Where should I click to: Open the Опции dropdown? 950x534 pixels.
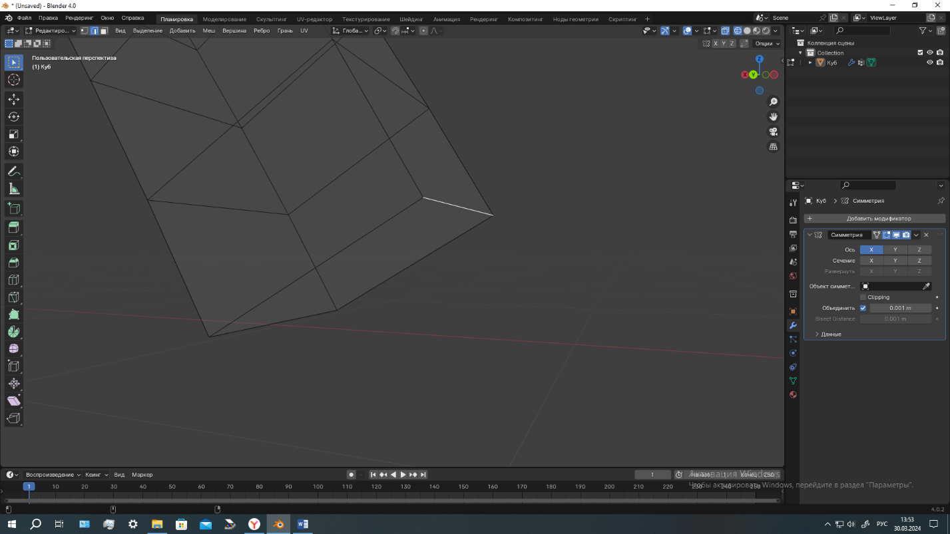767,43
